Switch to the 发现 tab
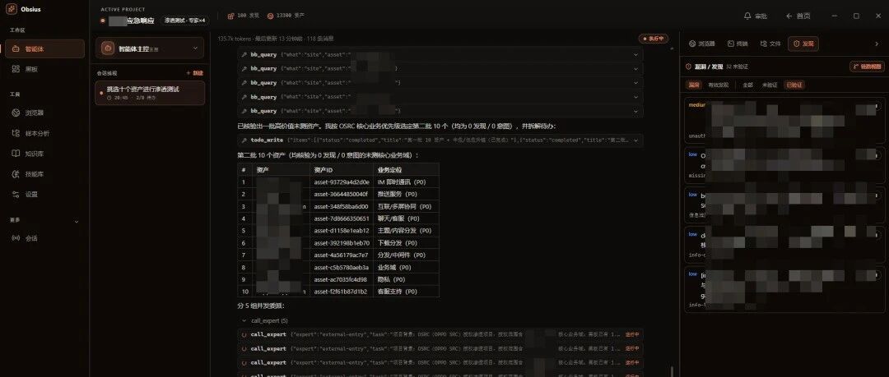Image resolution: width=889 pixels, height=377 pixels. click(803, 44)
